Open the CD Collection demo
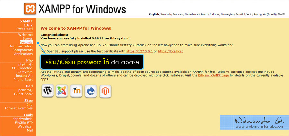This screenshot has width=289, height=136. [x=22, y=68]
